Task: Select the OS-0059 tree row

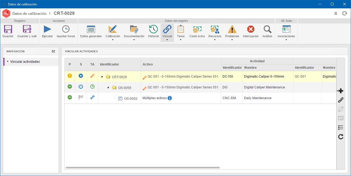Action: click(x=200, y=87)
